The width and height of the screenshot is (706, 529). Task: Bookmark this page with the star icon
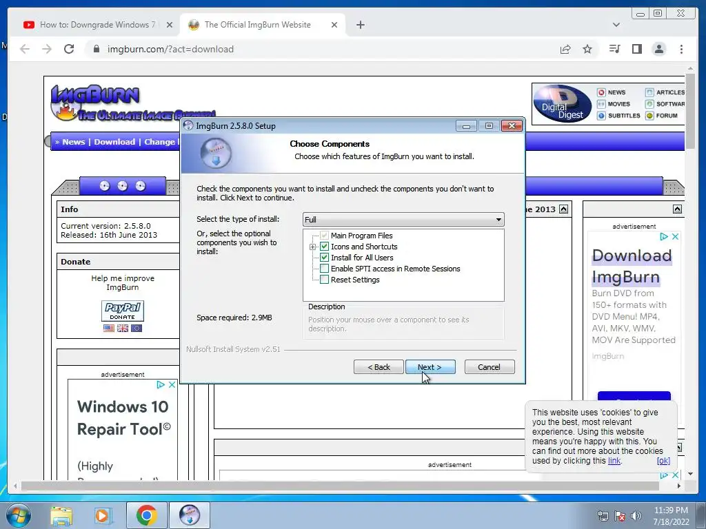point(587,49)
